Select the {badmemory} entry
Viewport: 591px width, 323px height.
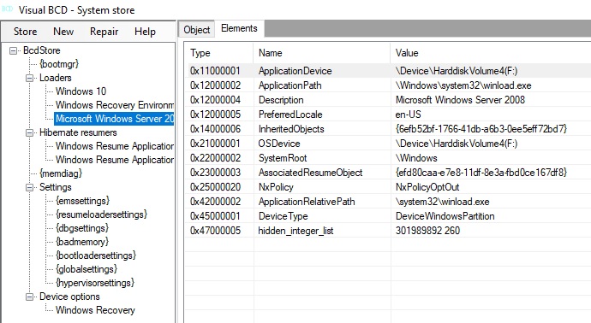pyautogui.click(x=82, y=242)
